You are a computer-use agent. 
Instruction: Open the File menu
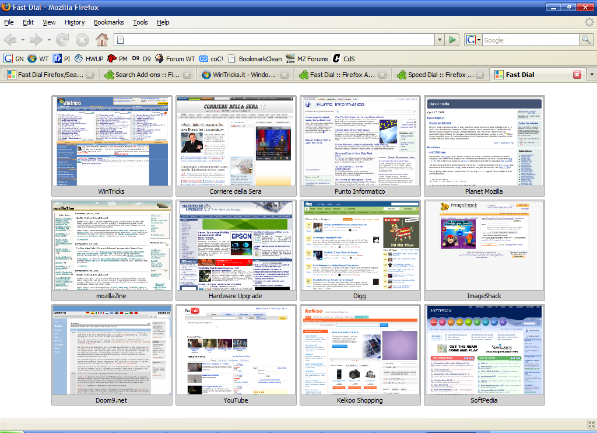click(9, 22)
